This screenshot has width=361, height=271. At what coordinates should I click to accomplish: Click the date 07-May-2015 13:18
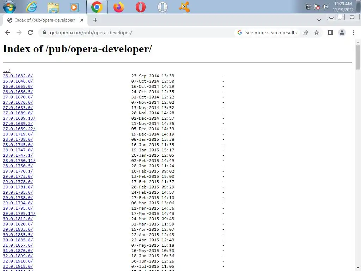(x=153, y=246)
